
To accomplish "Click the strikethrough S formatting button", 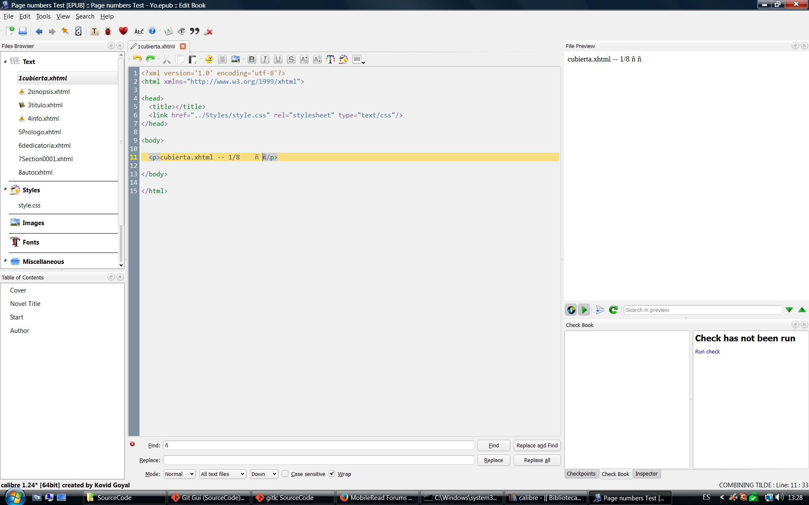I will click(291, 59).
